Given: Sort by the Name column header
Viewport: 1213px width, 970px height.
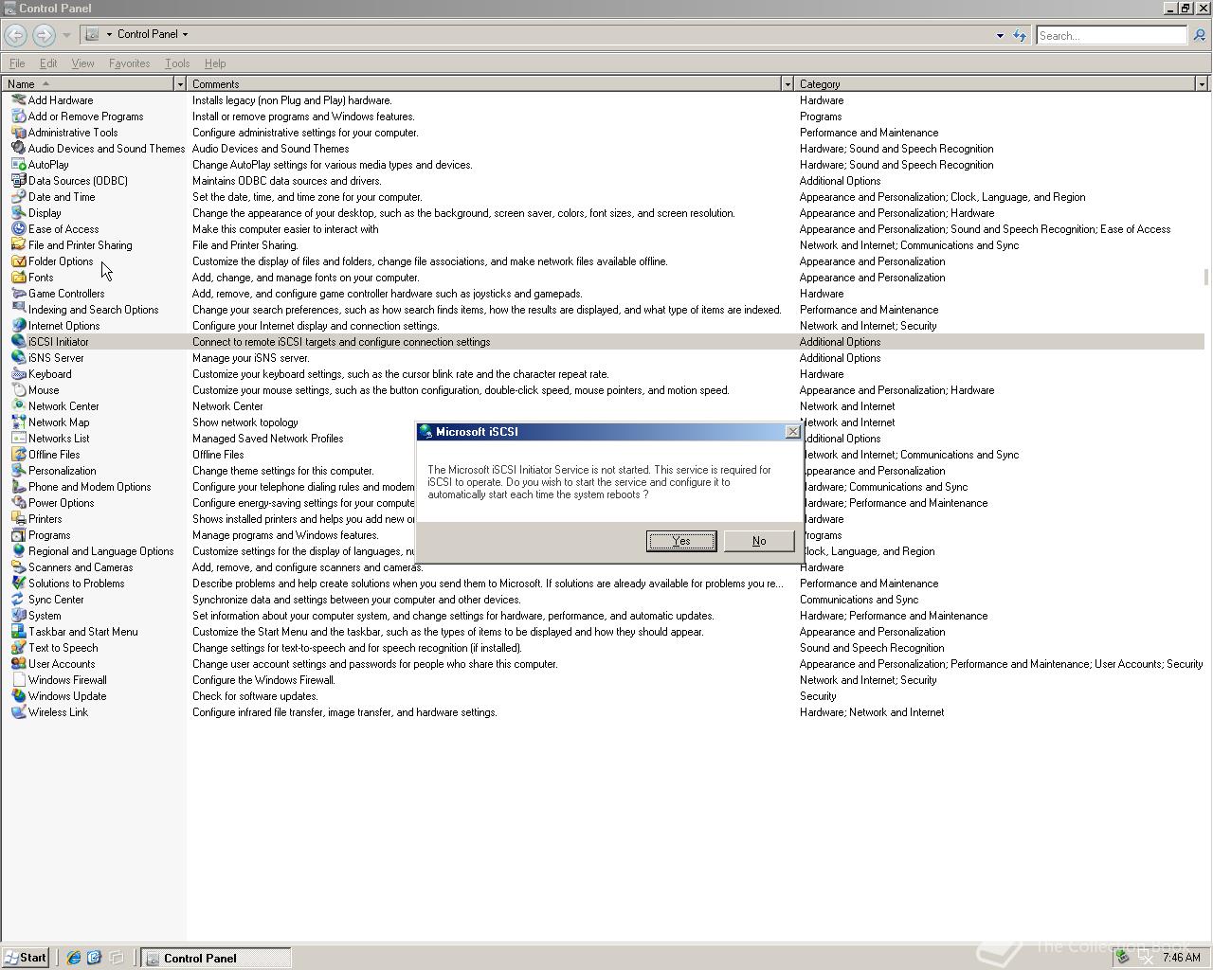Looking at the screenshot, I should [x=87, y=84].
